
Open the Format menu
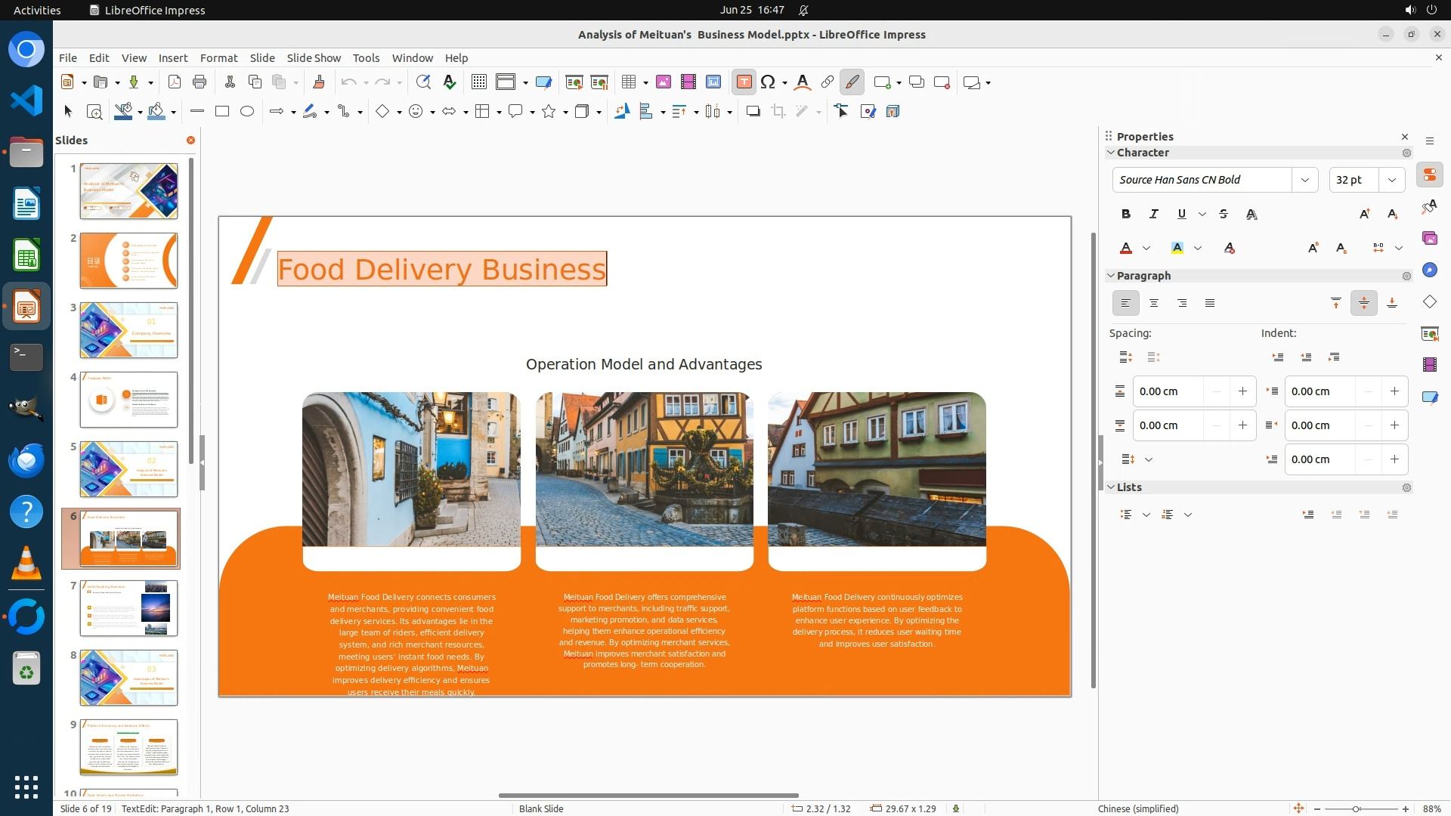[218, 58]
